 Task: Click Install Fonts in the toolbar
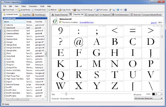[24, 10]
